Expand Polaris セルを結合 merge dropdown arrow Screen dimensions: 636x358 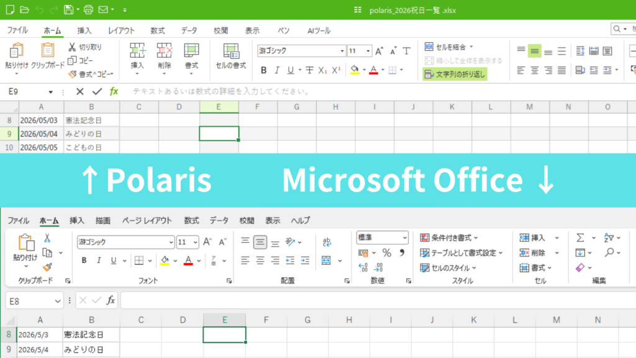click(x=471, y=47)
